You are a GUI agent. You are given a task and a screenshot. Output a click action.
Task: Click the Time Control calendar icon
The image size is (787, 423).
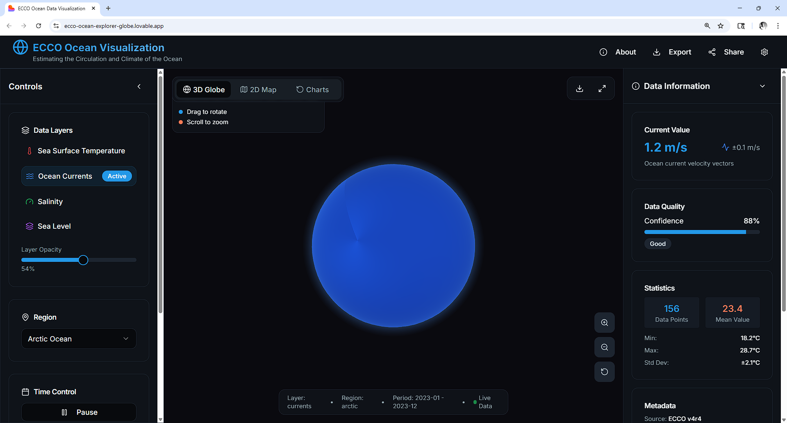[x=25, y=392]
